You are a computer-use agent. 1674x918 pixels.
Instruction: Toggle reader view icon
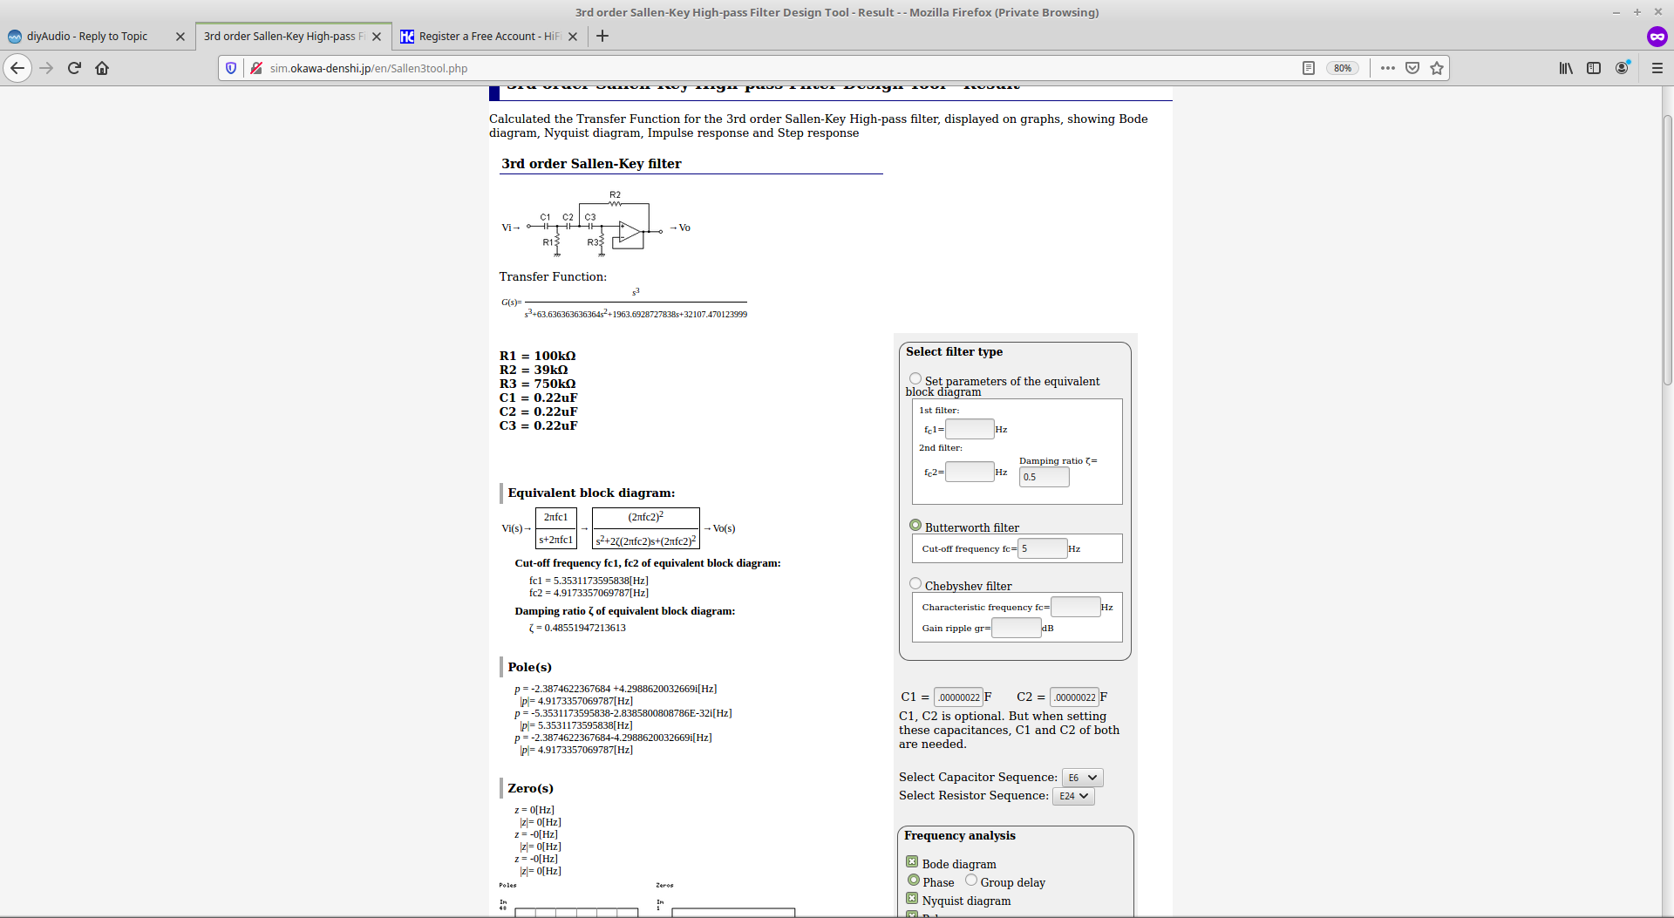point(1308,68)
